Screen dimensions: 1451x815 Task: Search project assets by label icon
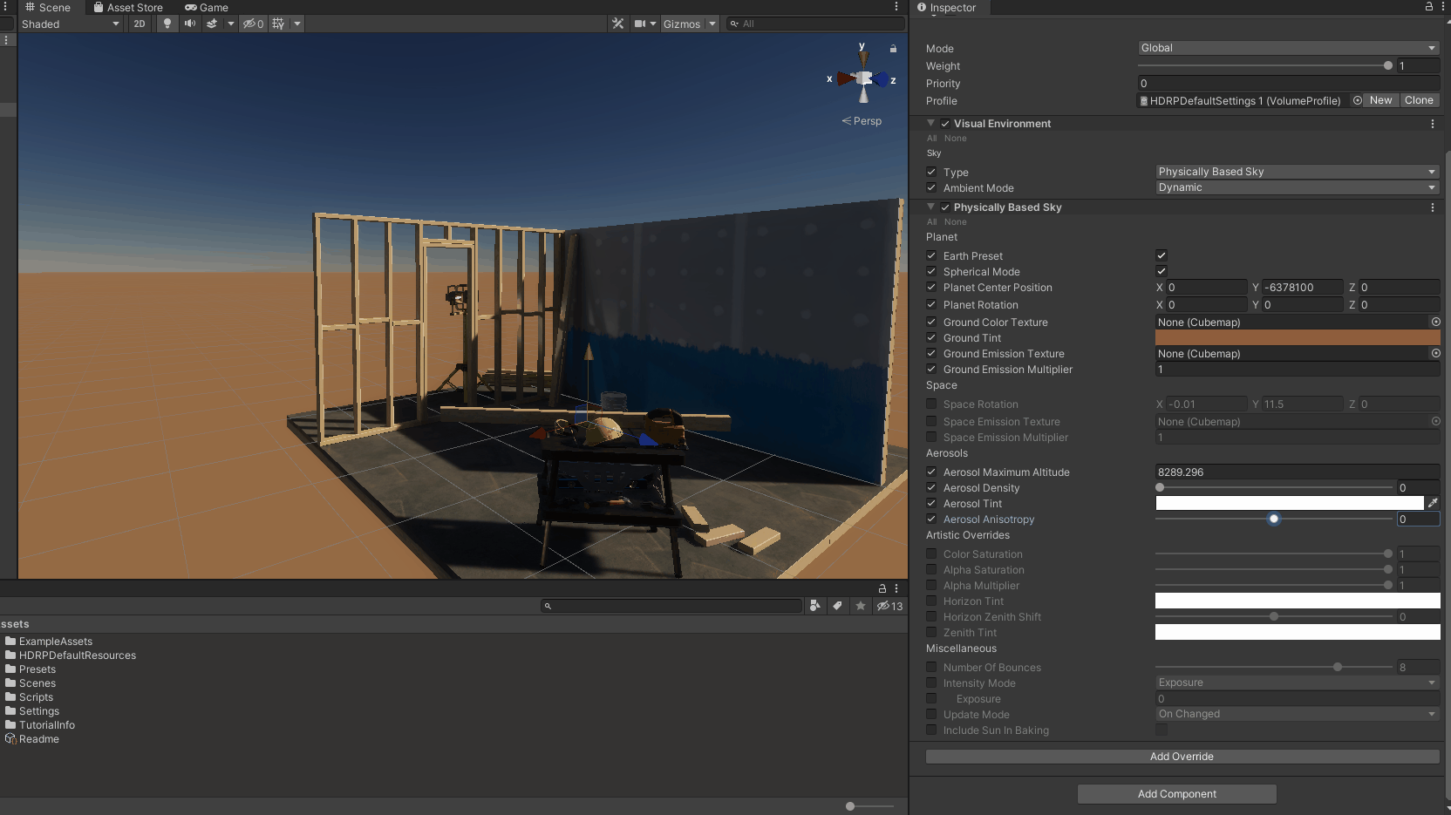(x=837, y=606)
